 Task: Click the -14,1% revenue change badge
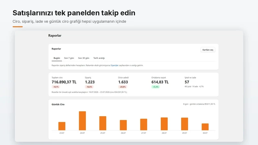[x=56, y=87]
